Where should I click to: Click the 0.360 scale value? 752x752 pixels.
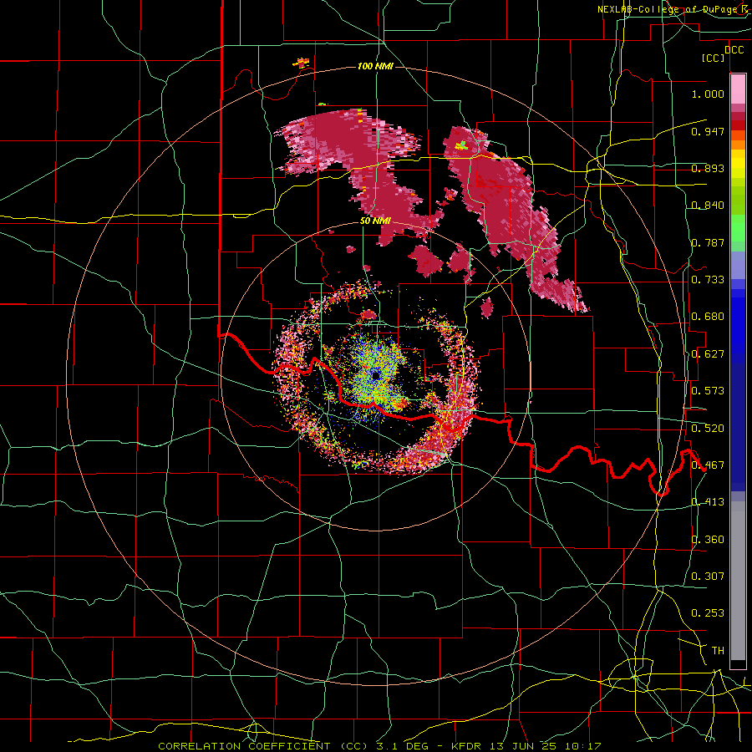point(708,540)
